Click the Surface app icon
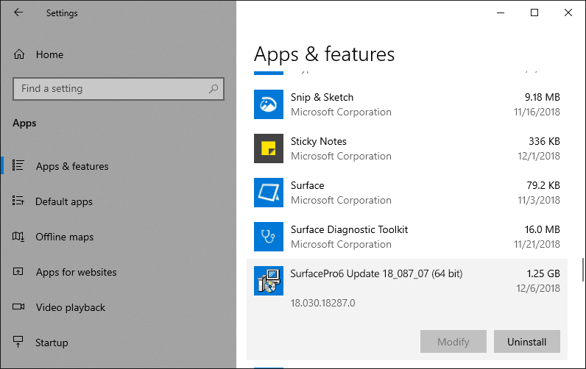The image size is (586, 369). [268, 193]
